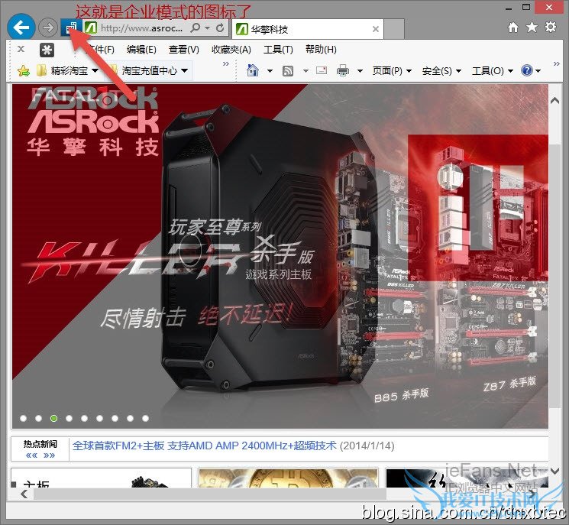The width and height of the screenshot is (569, 525).
Task: Click the blue Back arrow button
Action: 21,27
